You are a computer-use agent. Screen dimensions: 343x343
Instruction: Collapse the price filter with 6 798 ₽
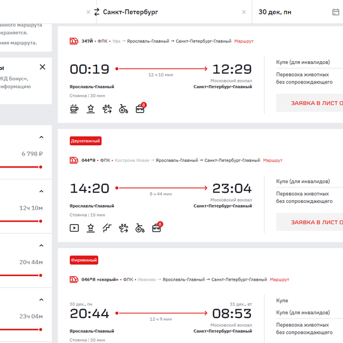pos(41,137)
